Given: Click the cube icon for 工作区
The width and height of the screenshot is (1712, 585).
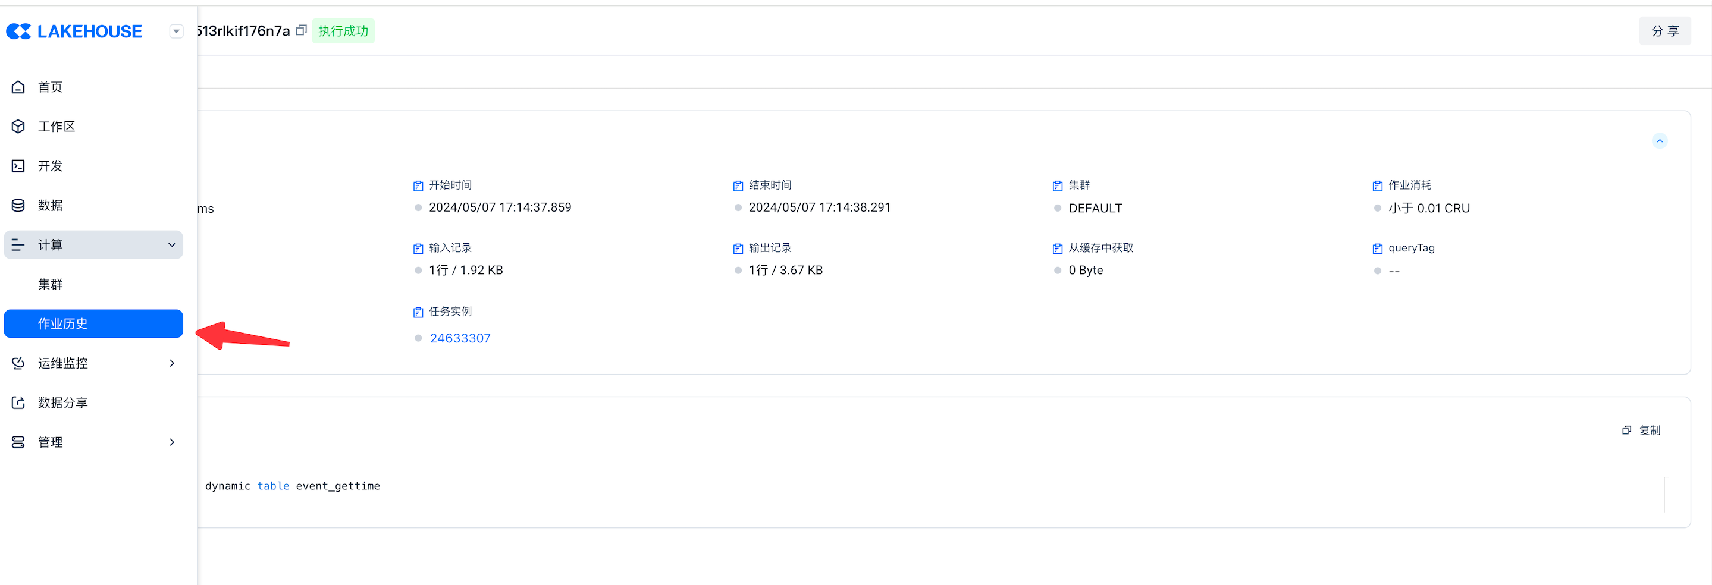Looking at the screenshot, I should [18, 126].
